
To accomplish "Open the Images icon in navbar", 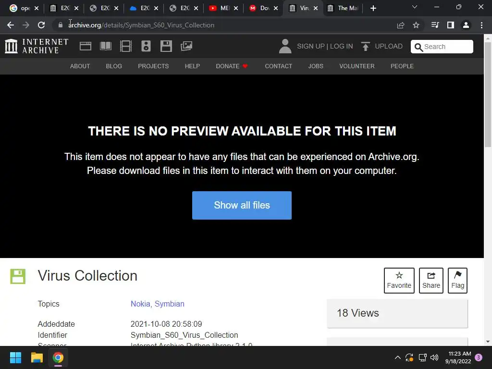I will point(186,46).
